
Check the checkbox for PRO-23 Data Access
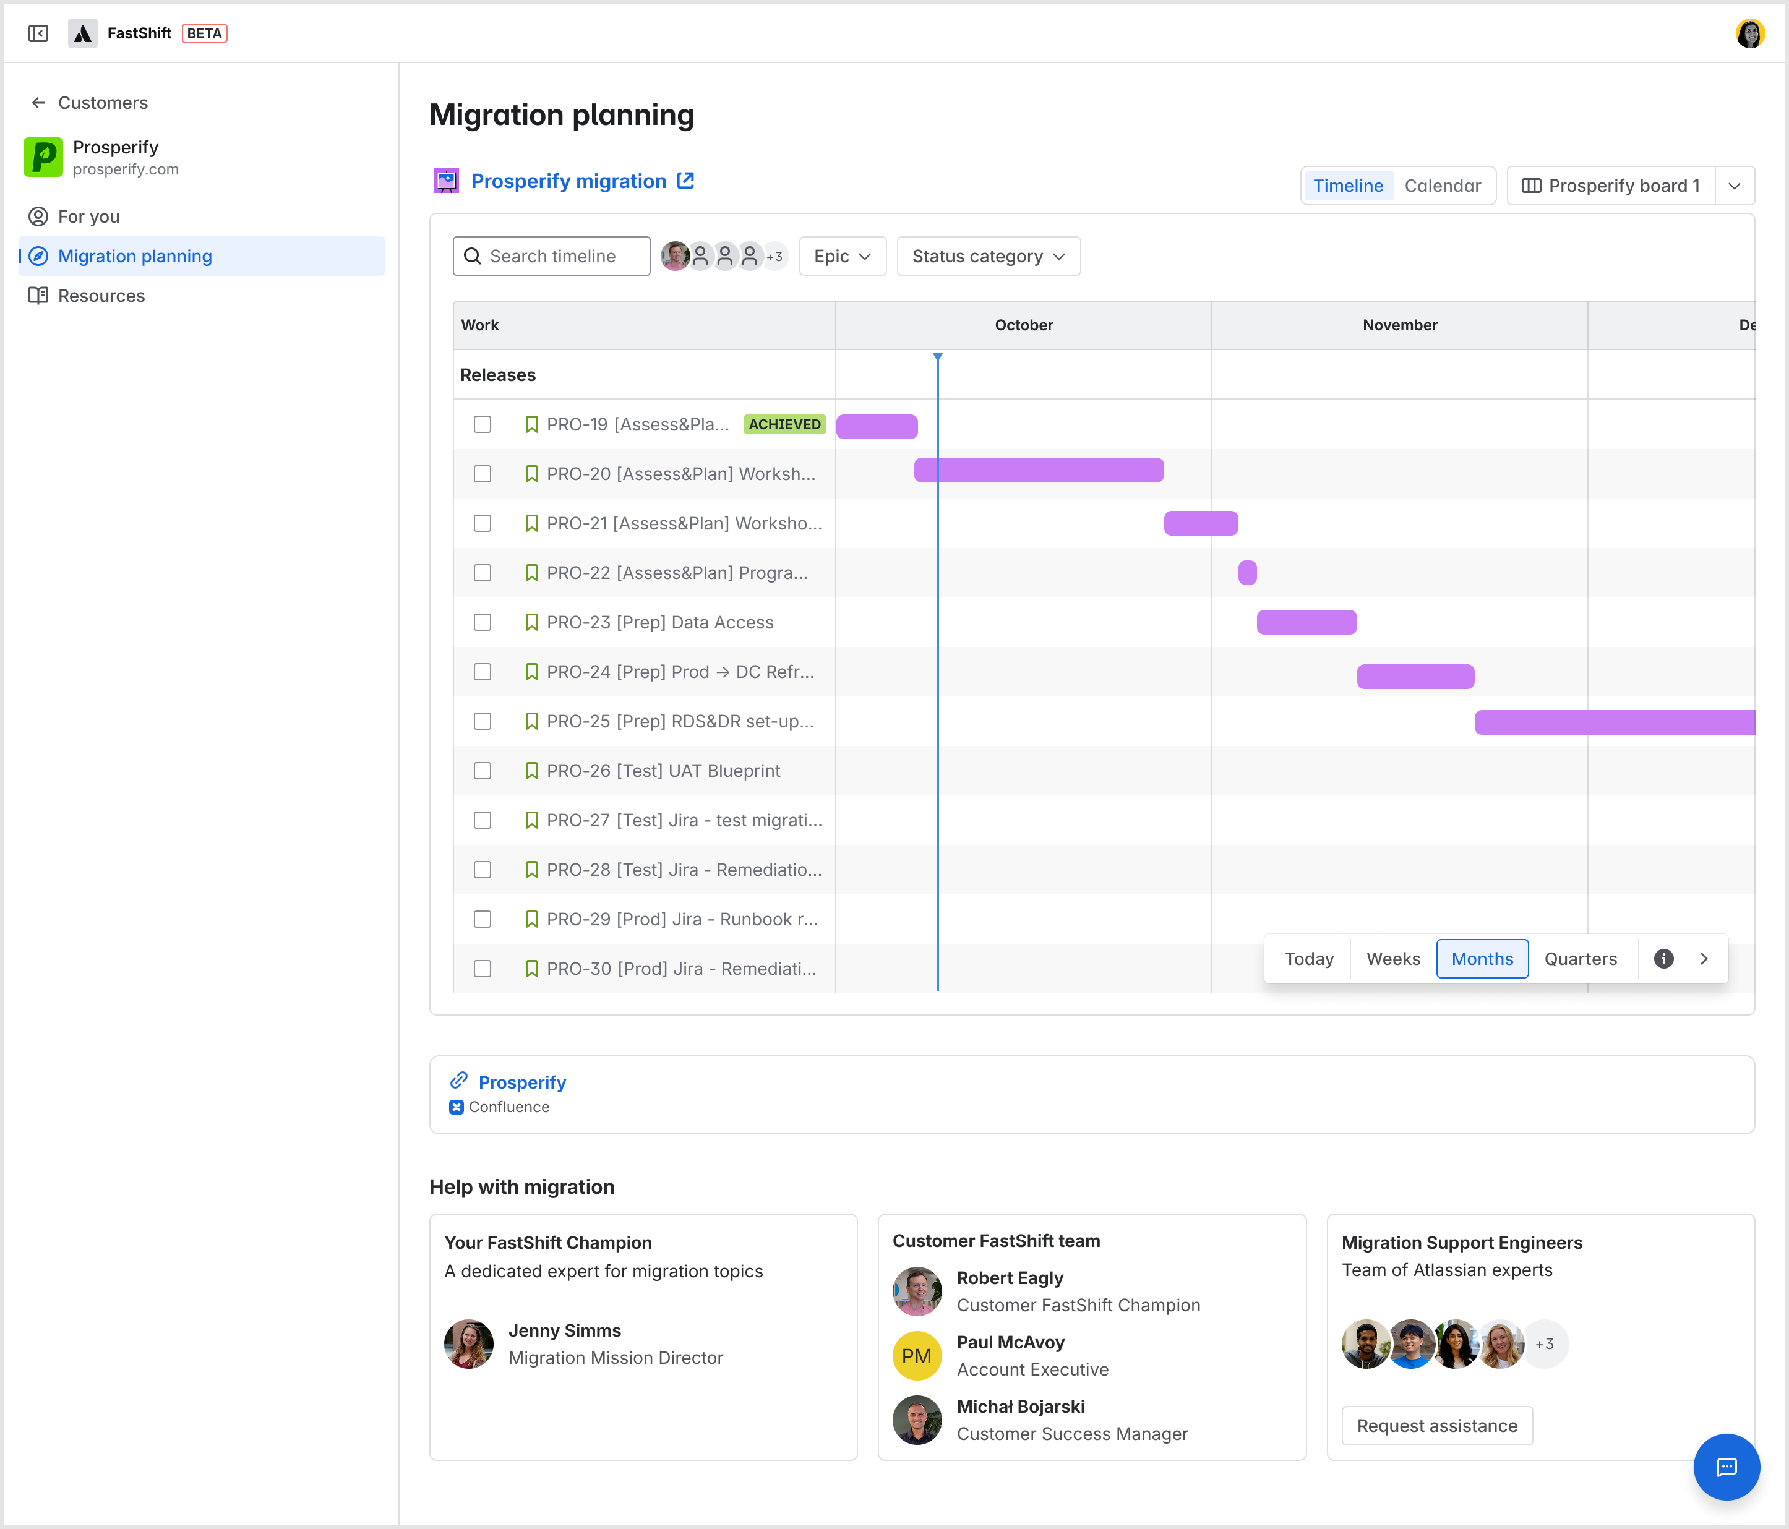click(x=482, y=622)
